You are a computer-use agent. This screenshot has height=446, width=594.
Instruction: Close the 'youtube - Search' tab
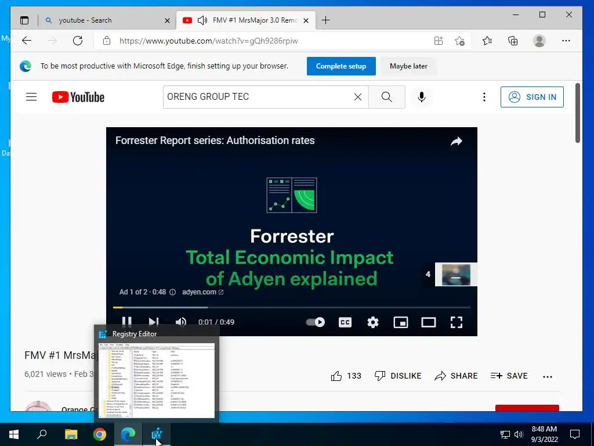[167, 20]
